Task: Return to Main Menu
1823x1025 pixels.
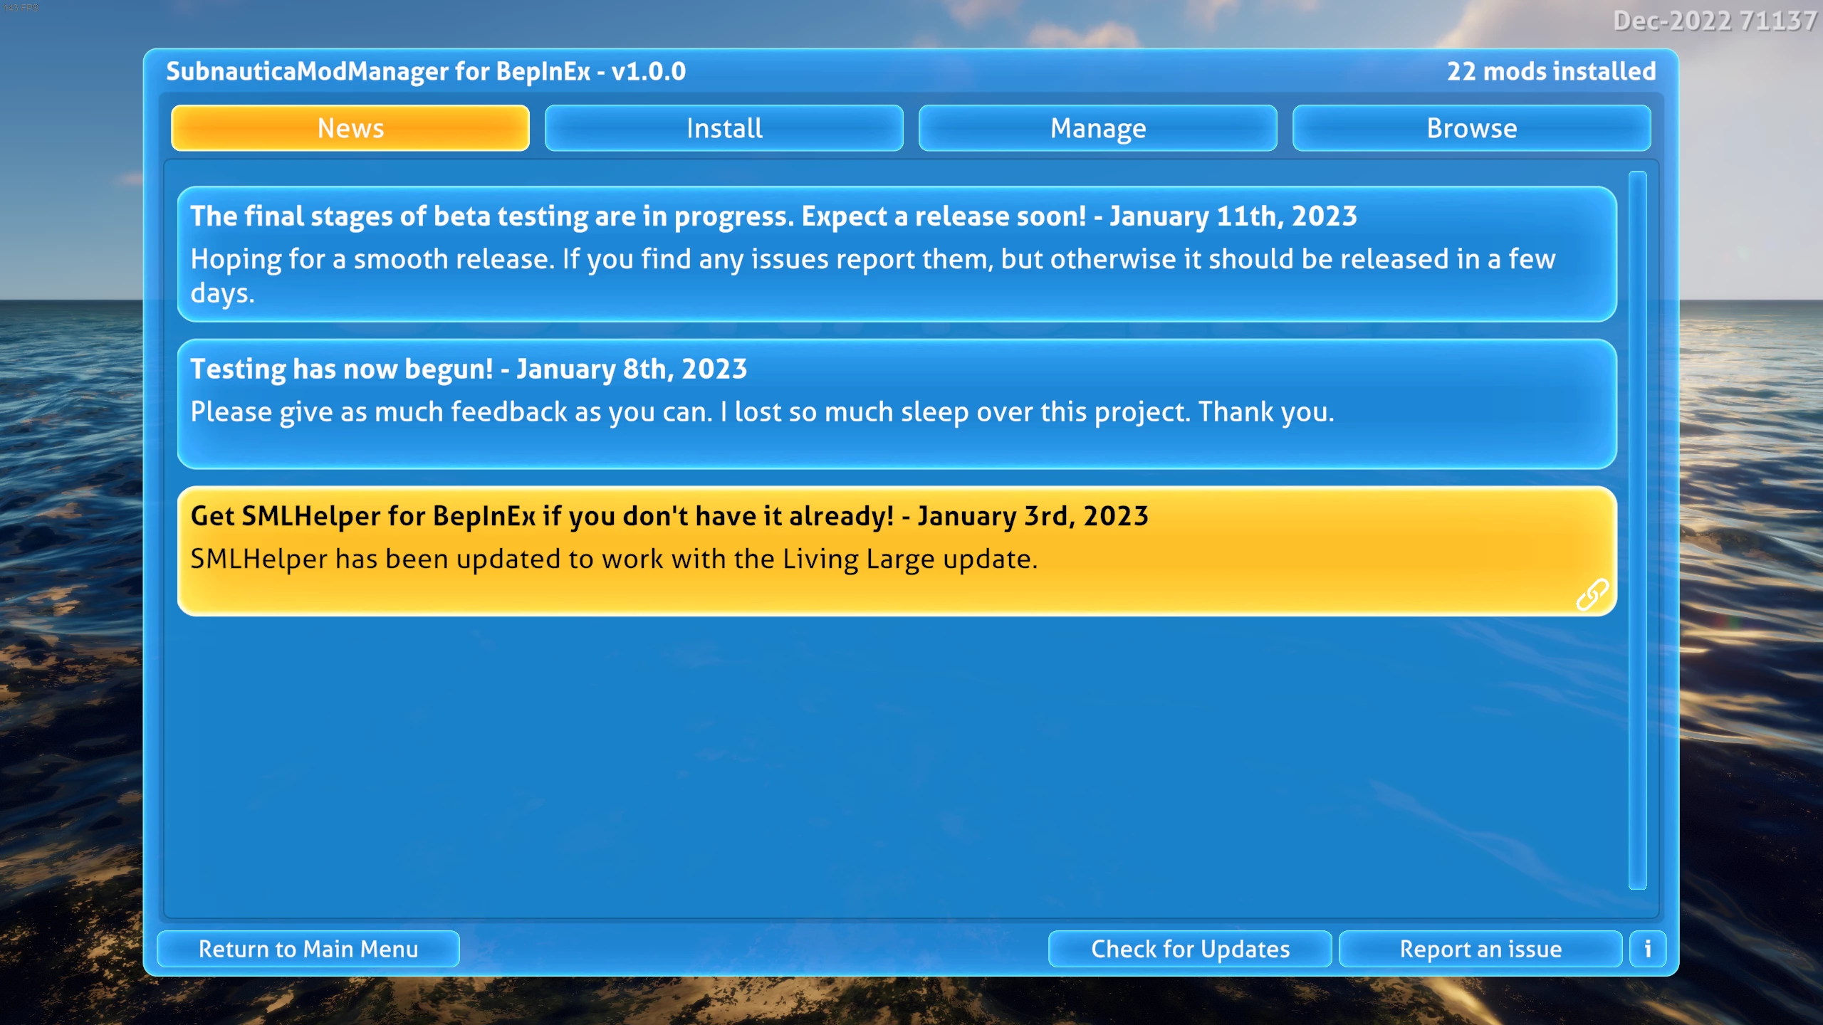Action: click(x=308, y=949)
